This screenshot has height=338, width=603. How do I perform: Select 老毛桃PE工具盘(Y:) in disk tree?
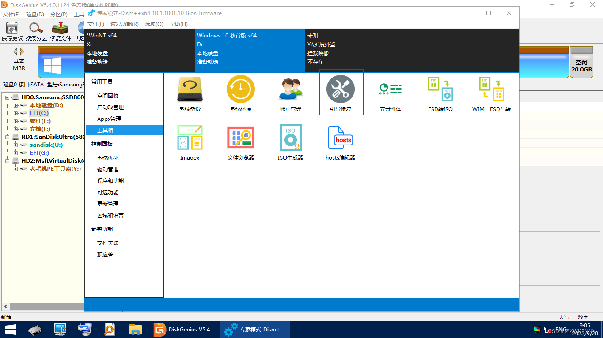click(x=55, y=169)
